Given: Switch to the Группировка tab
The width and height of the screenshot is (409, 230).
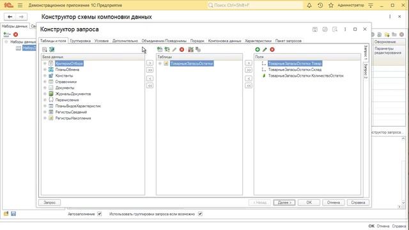Looking at the screenshot, I should click(x=81, y=41).
